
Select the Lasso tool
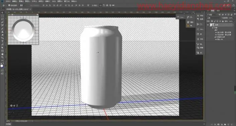2,19
